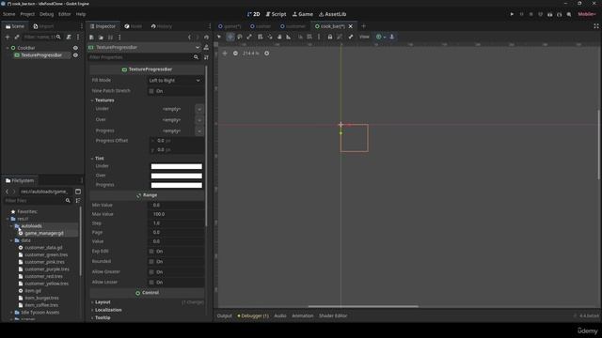
Task: Click the Max Value field
Action: point(176,214)
